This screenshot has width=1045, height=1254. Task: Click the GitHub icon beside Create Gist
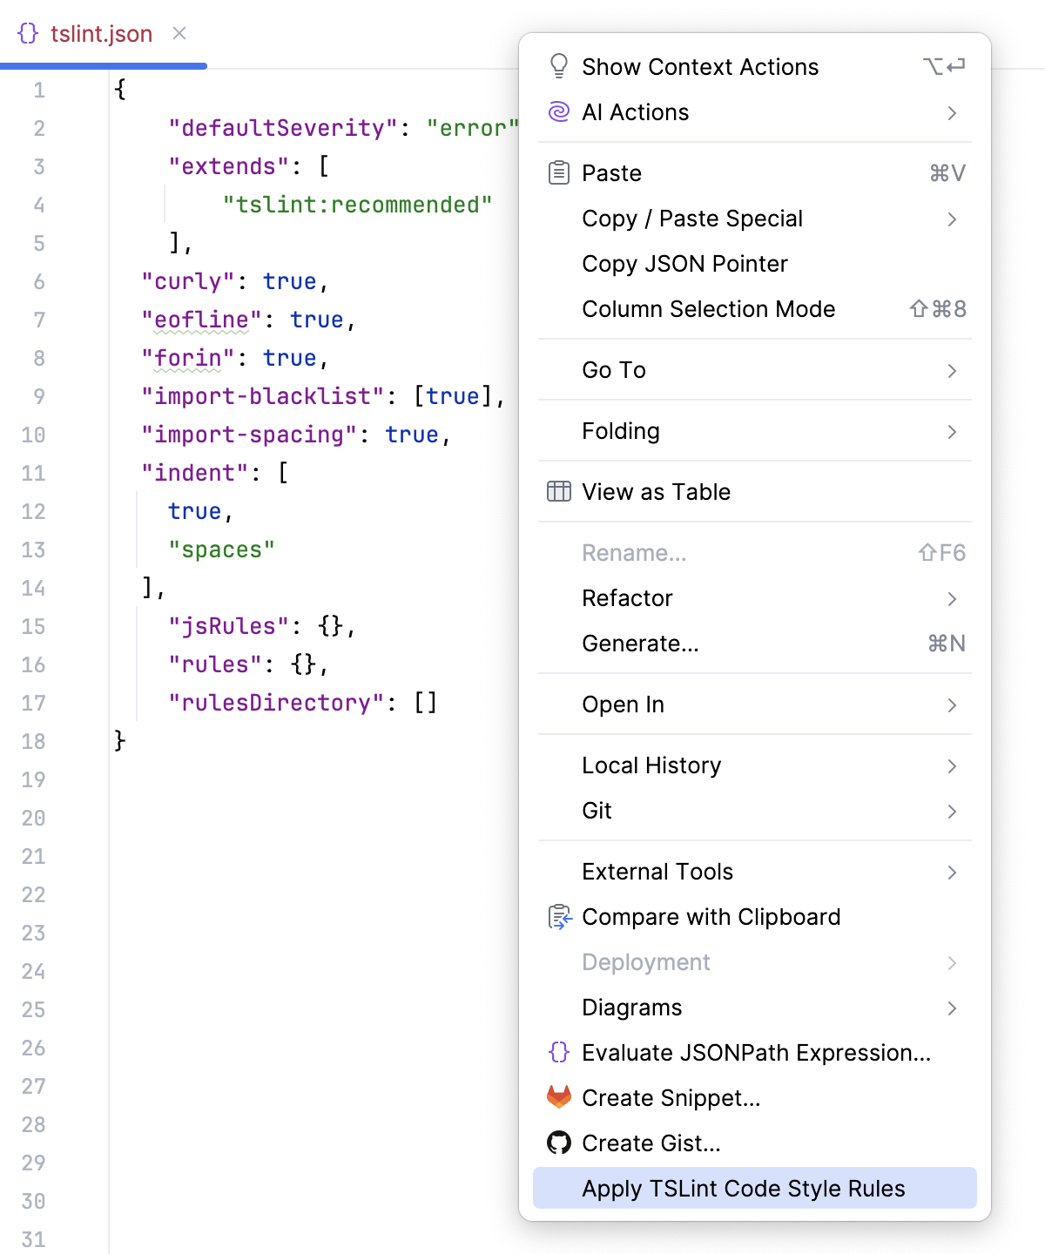click(558, 1143)
